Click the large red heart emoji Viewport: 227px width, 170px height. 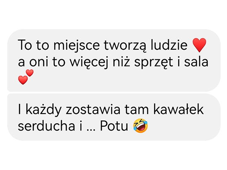pyautogui.click(x=199, y=45)
